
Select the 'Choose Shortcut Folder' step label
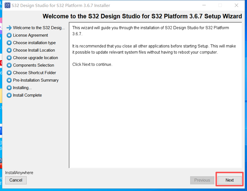tap(35, 73)
